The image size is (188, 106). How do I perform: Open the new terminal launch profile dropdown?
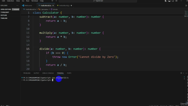coord(183,73)
